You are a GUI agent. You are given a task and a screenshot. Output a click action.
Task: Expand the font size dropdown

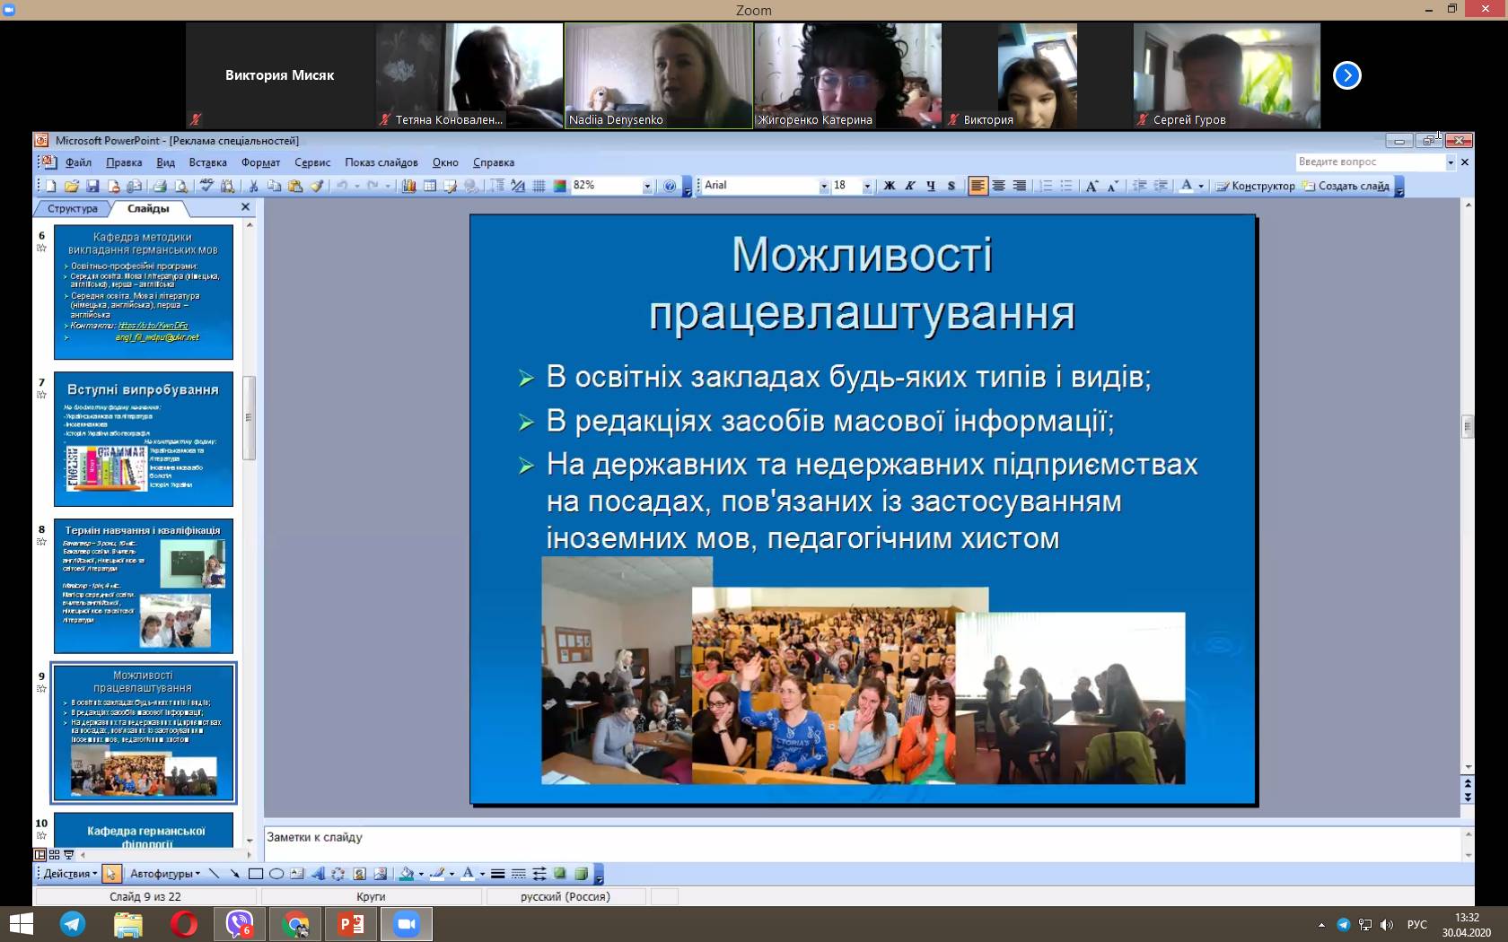point(867,187)
